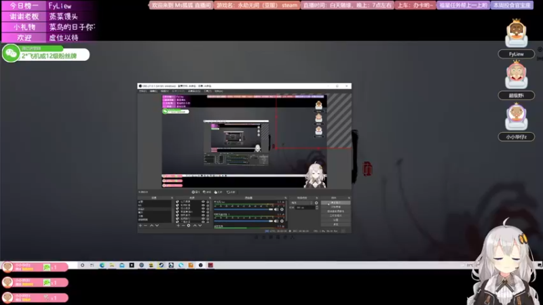This screenshot has height=305, width=543.
Task: Open the 帮助(H) menu in OBS
Action: [x=219, y=91]
